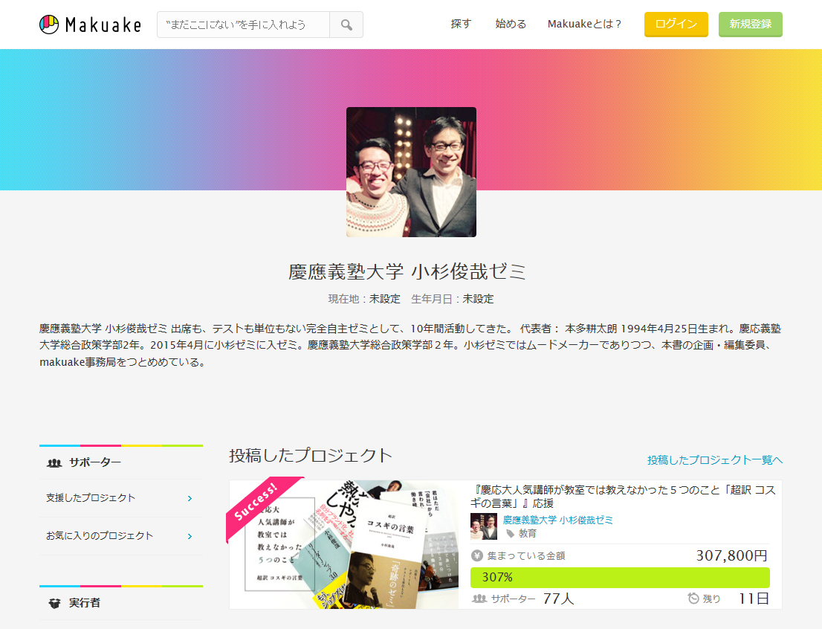Expand 支援したプロジェクト chevron arrow
Image resolution: width=822 pixels, height=629 pixels.
point(190,498)
